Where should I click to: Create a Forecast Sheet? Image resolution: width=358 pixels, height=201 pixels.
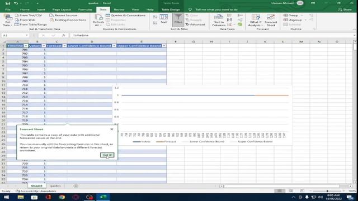coord(271,20)
